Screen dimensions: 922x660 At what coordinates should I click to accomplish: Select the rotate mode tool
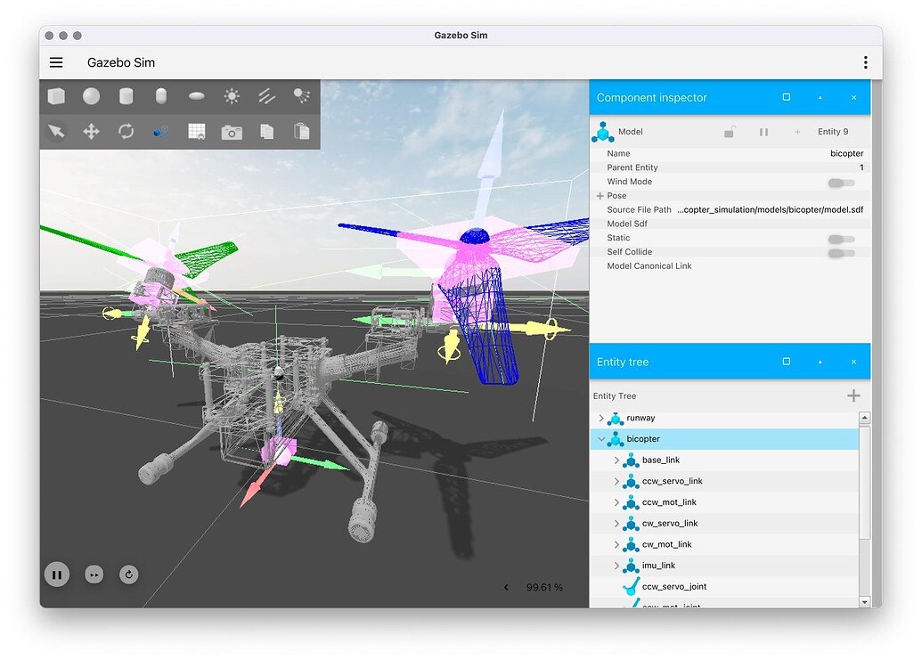pos(126,131)
